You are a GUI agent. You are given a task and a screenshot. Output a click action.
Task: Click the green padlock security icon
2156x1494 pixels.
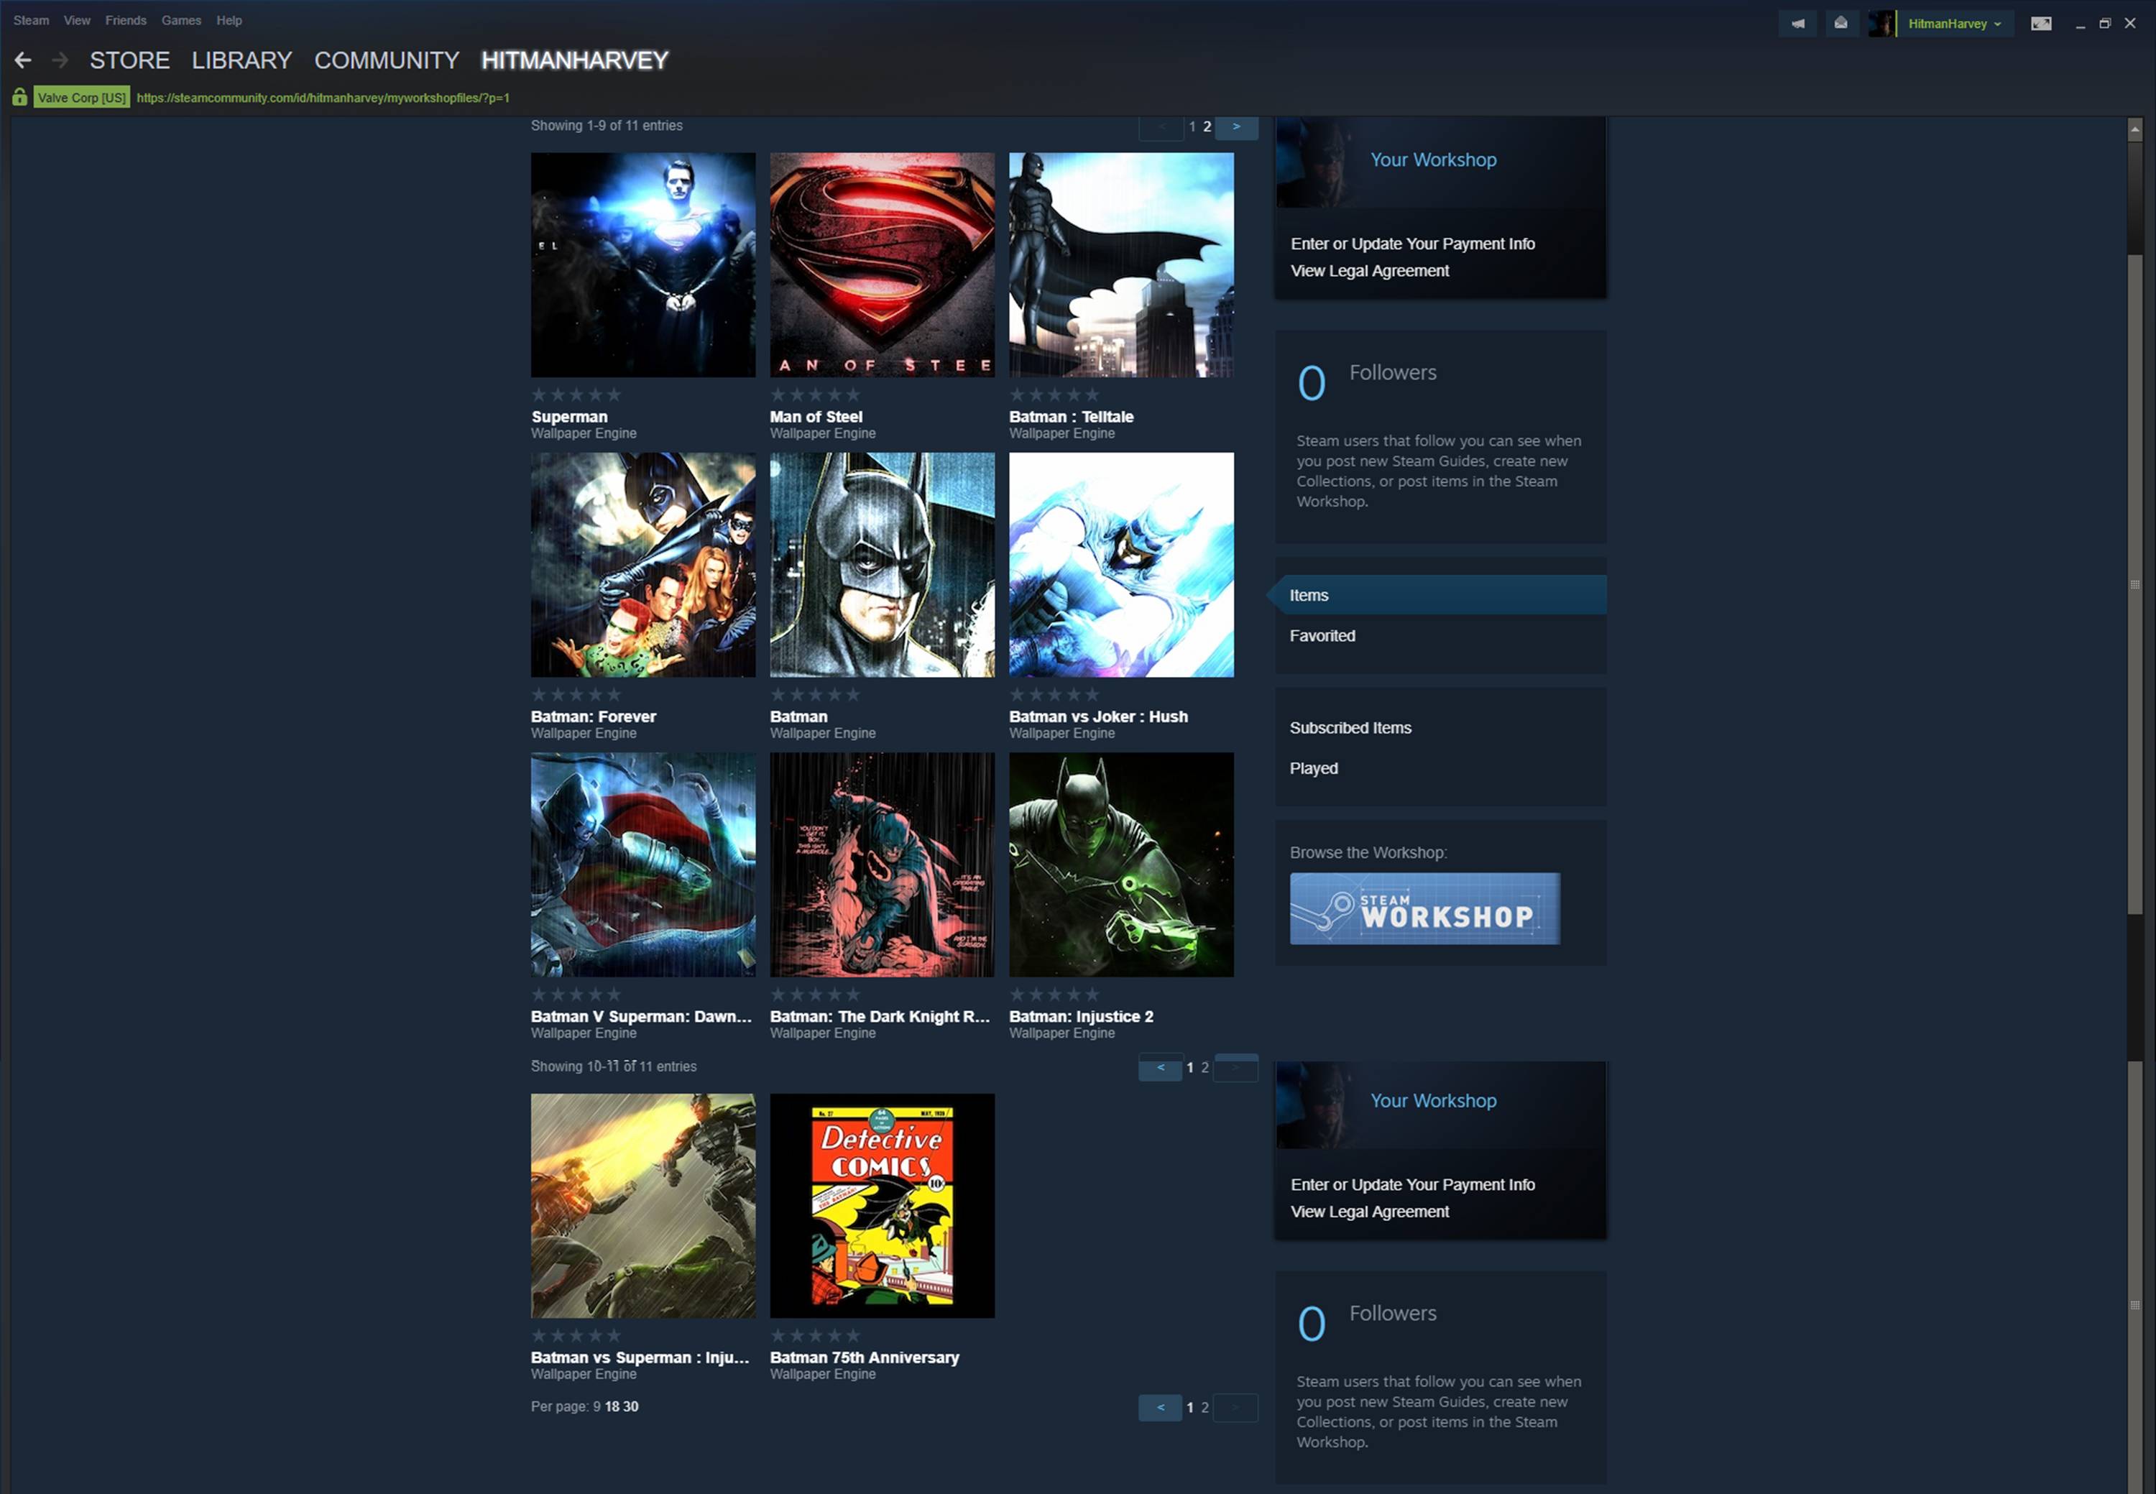(19, 97)
